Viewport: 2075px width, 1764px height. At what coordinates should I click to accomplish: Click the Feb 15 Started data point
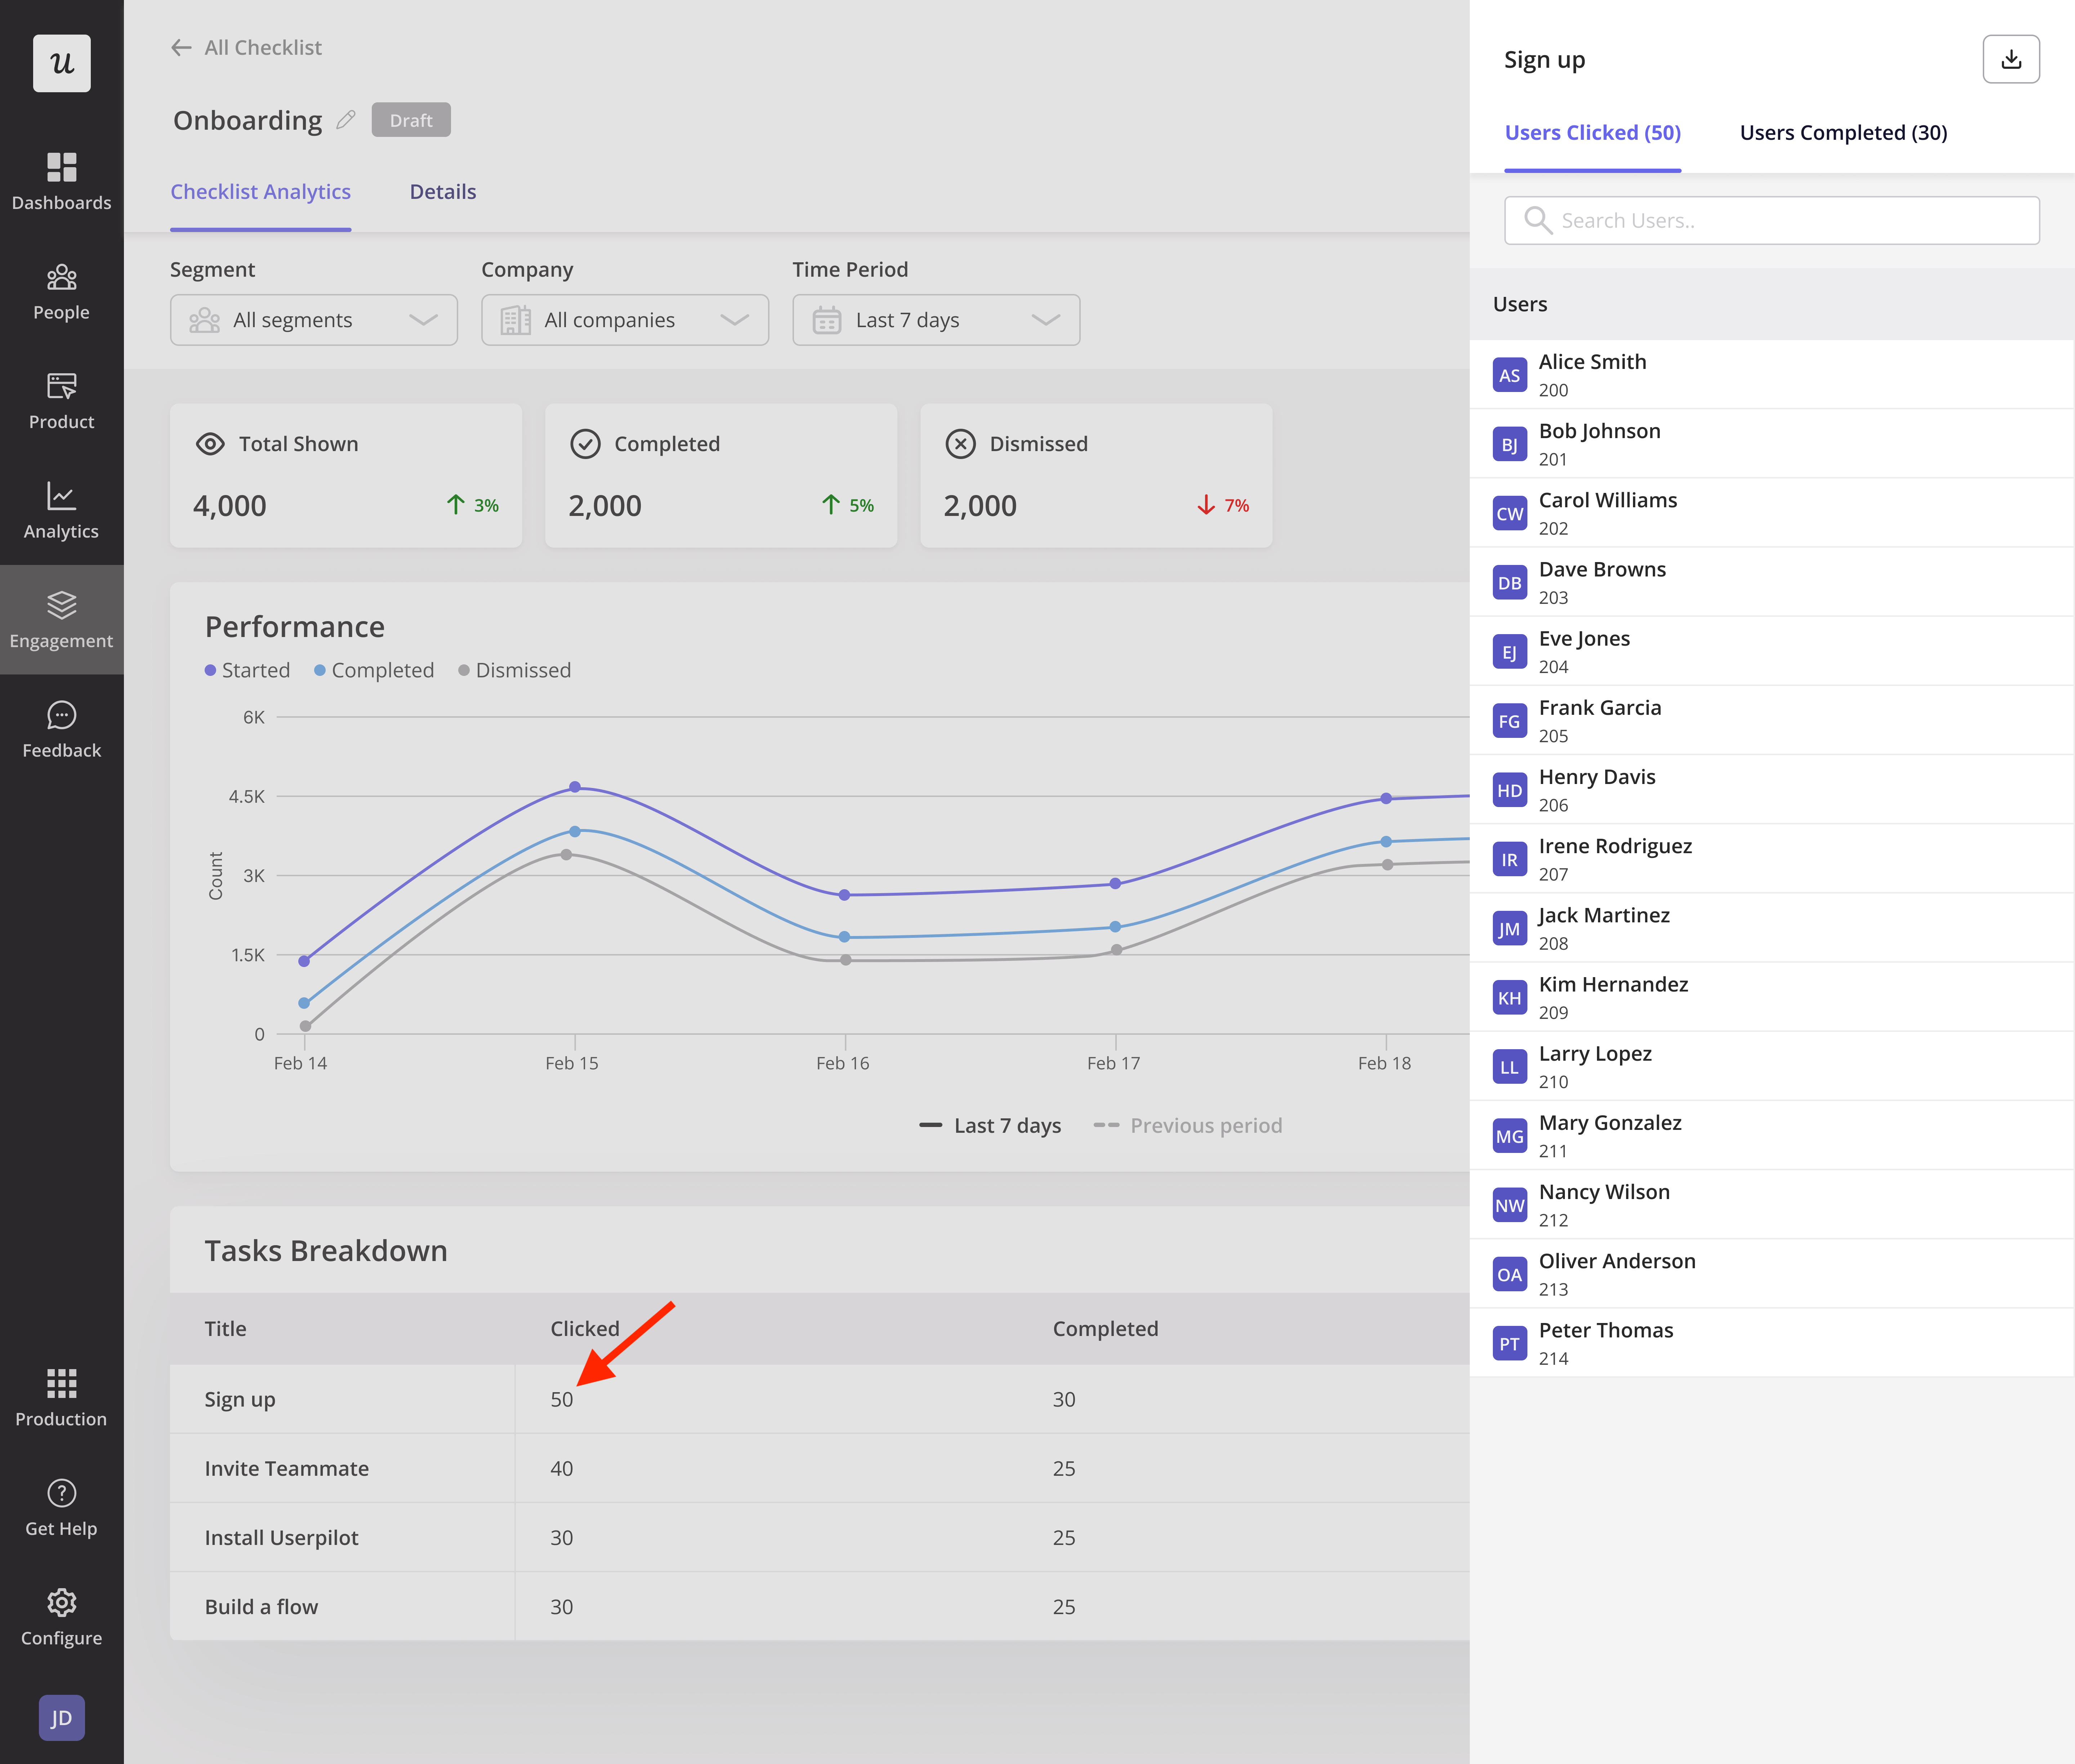click(x=575, y=787)
